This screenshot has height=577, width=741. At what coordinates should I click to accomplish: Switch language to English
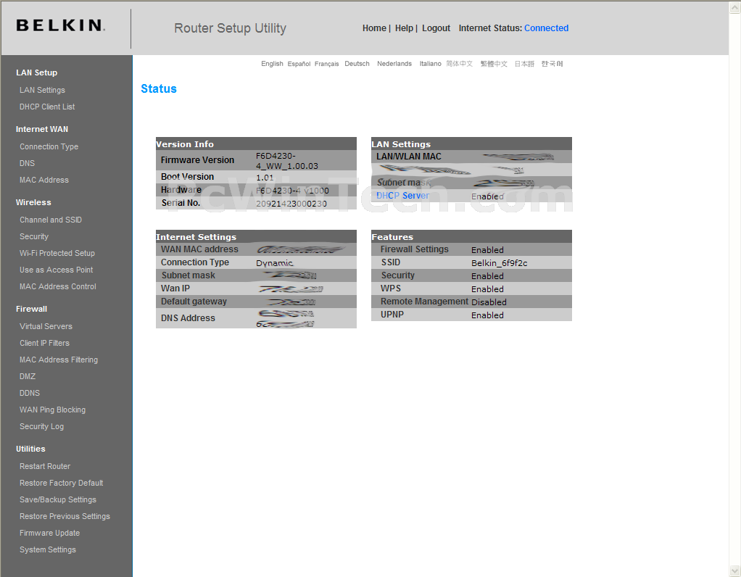tap(272, 64)
